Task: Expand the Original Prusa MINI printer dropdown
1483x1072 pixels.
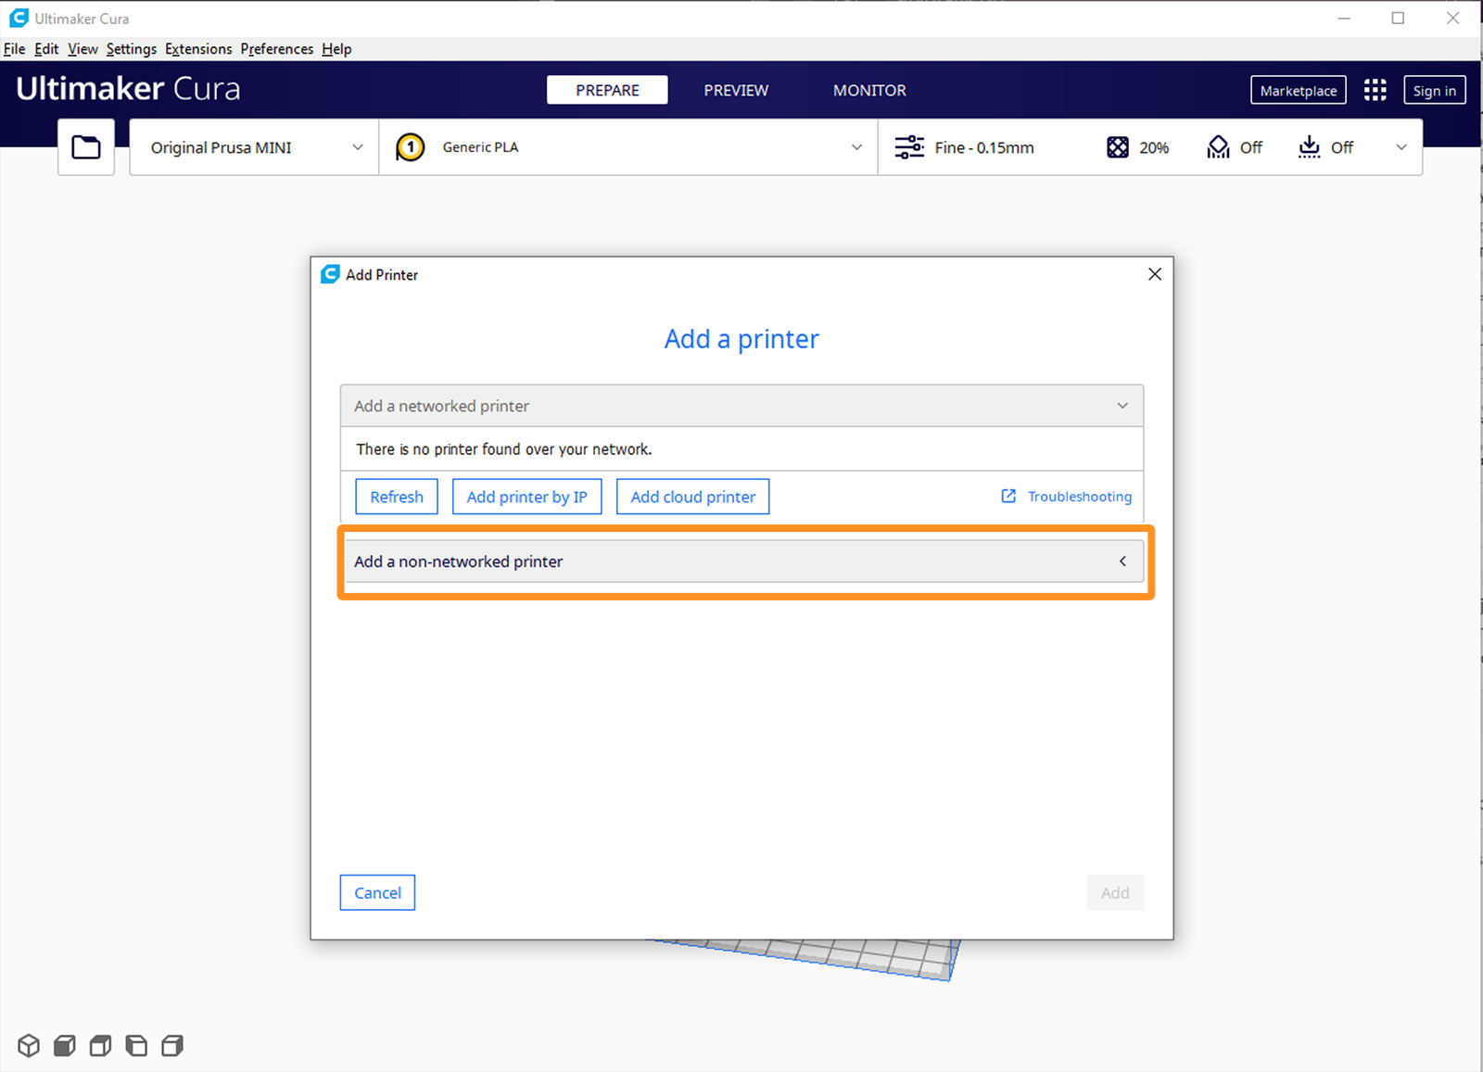Action: (x=254, y=147)
